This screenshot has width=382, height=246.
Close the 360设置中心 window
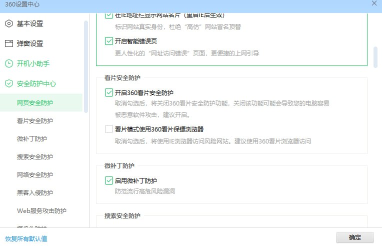[x=374, y=3]
